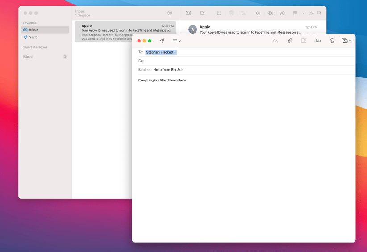Click the Inbox title in message list header
Image resolution: width=367 pixels, height=252 pixels.
(80, 11)
